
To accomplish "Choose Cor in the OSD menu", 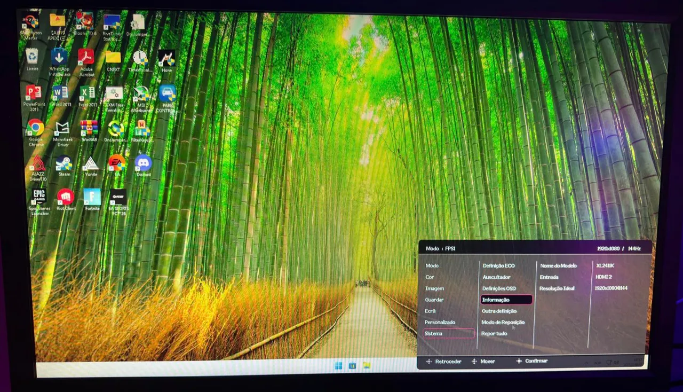I will click(x=430, y=277).
